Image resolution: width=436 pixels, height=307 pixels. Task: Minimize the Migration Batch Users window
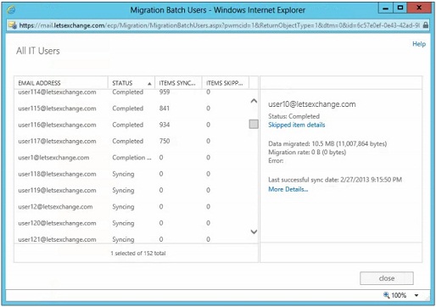pos(385,8)
